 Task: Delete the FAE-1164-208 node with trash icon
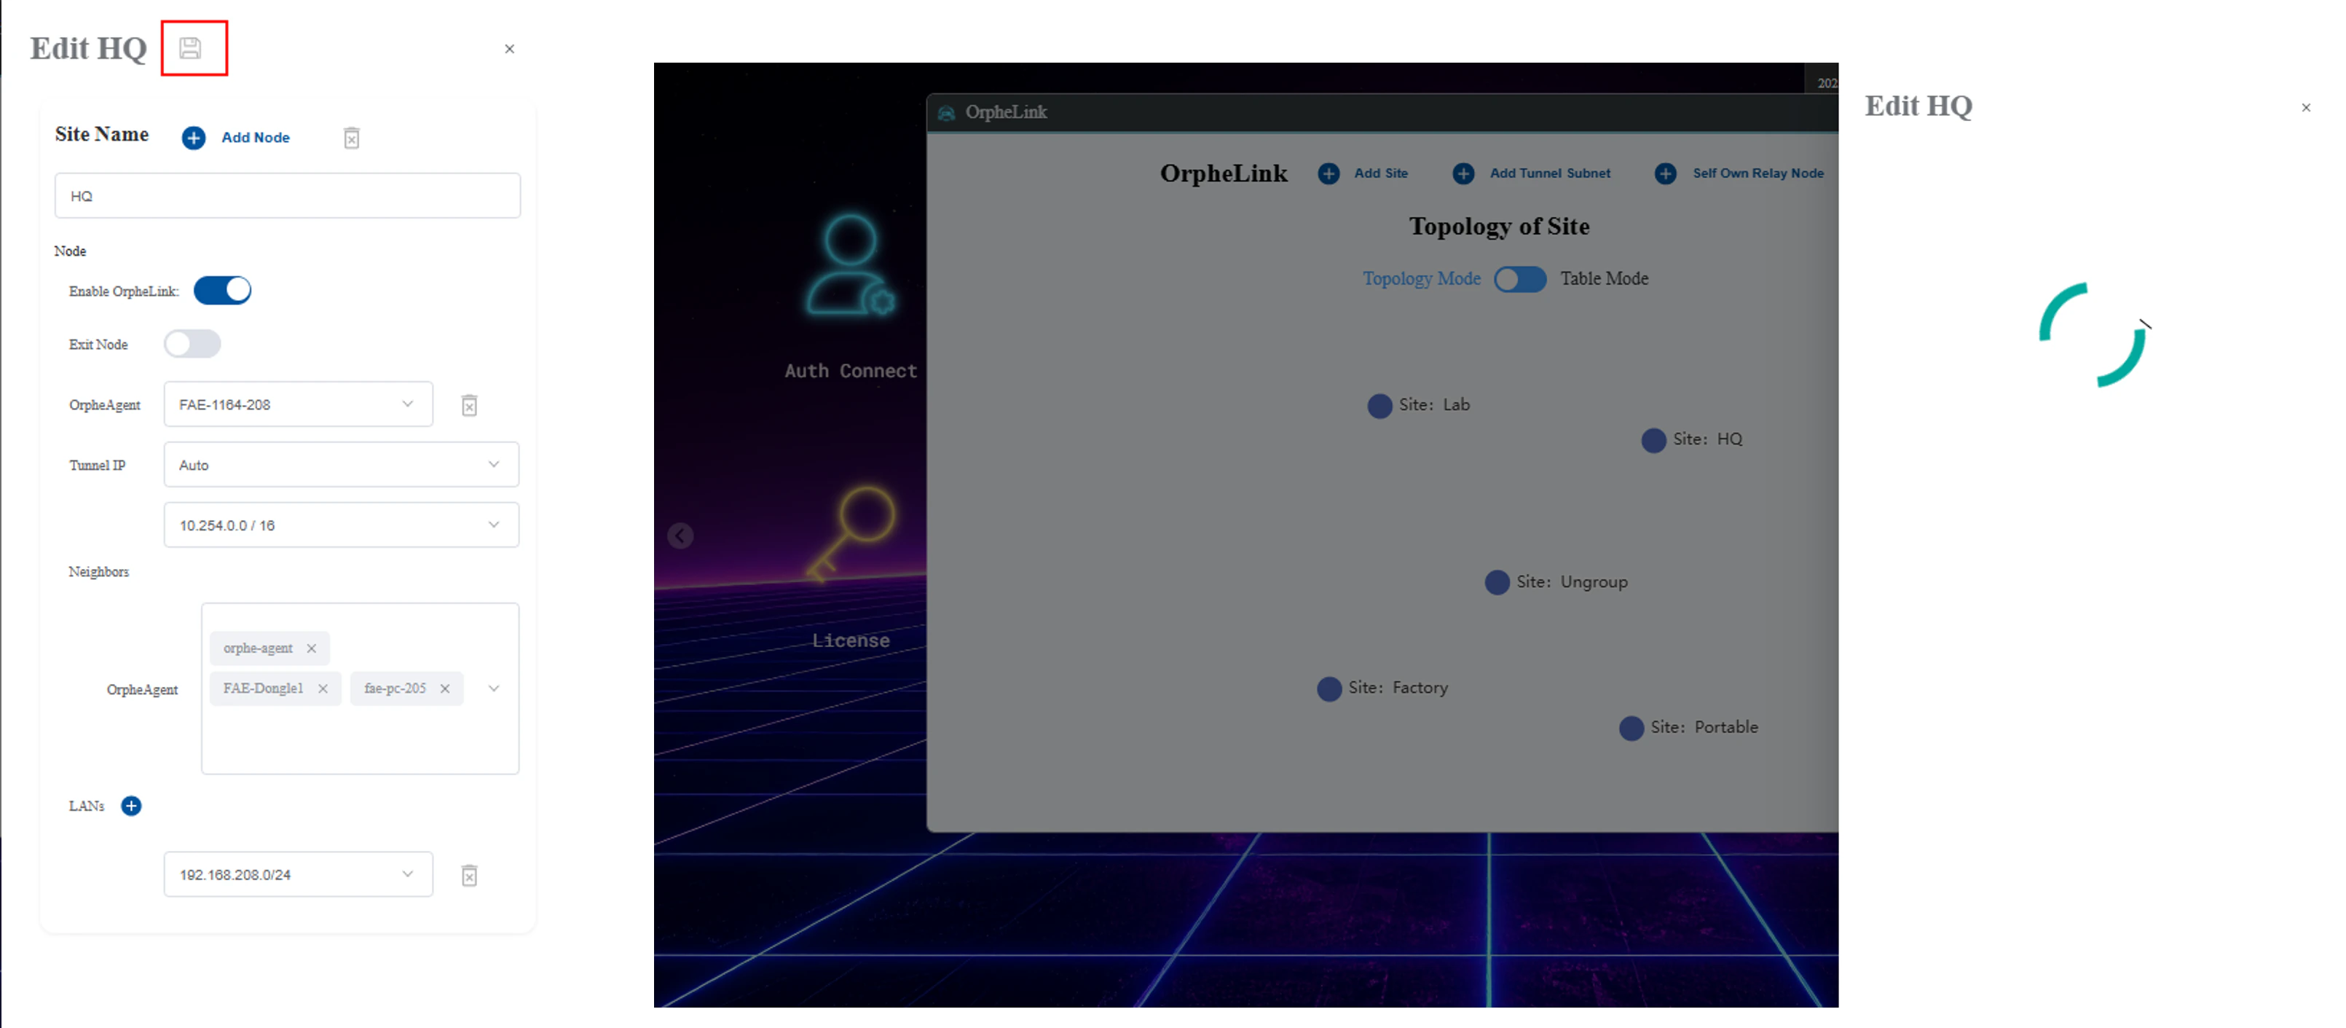point(469,406)
